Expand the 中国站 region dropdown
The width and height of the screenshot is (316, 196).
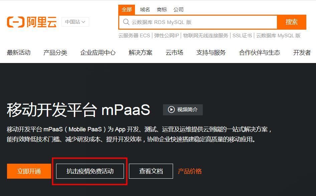point(75,22)
